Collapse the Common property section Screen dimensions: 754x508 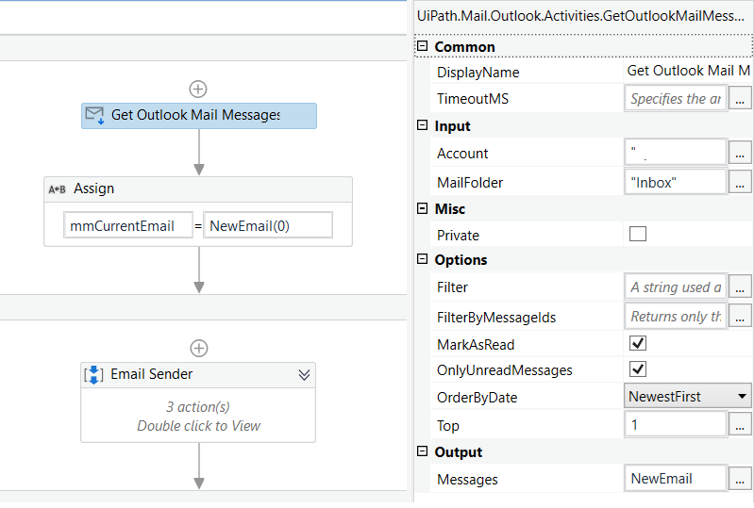click(422, 46)
